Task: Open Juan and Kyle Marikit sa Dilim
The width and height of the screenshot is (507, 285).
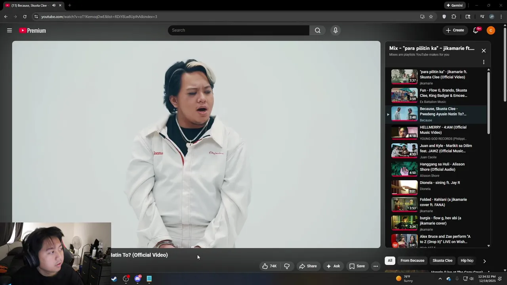Action: [436, 151]
